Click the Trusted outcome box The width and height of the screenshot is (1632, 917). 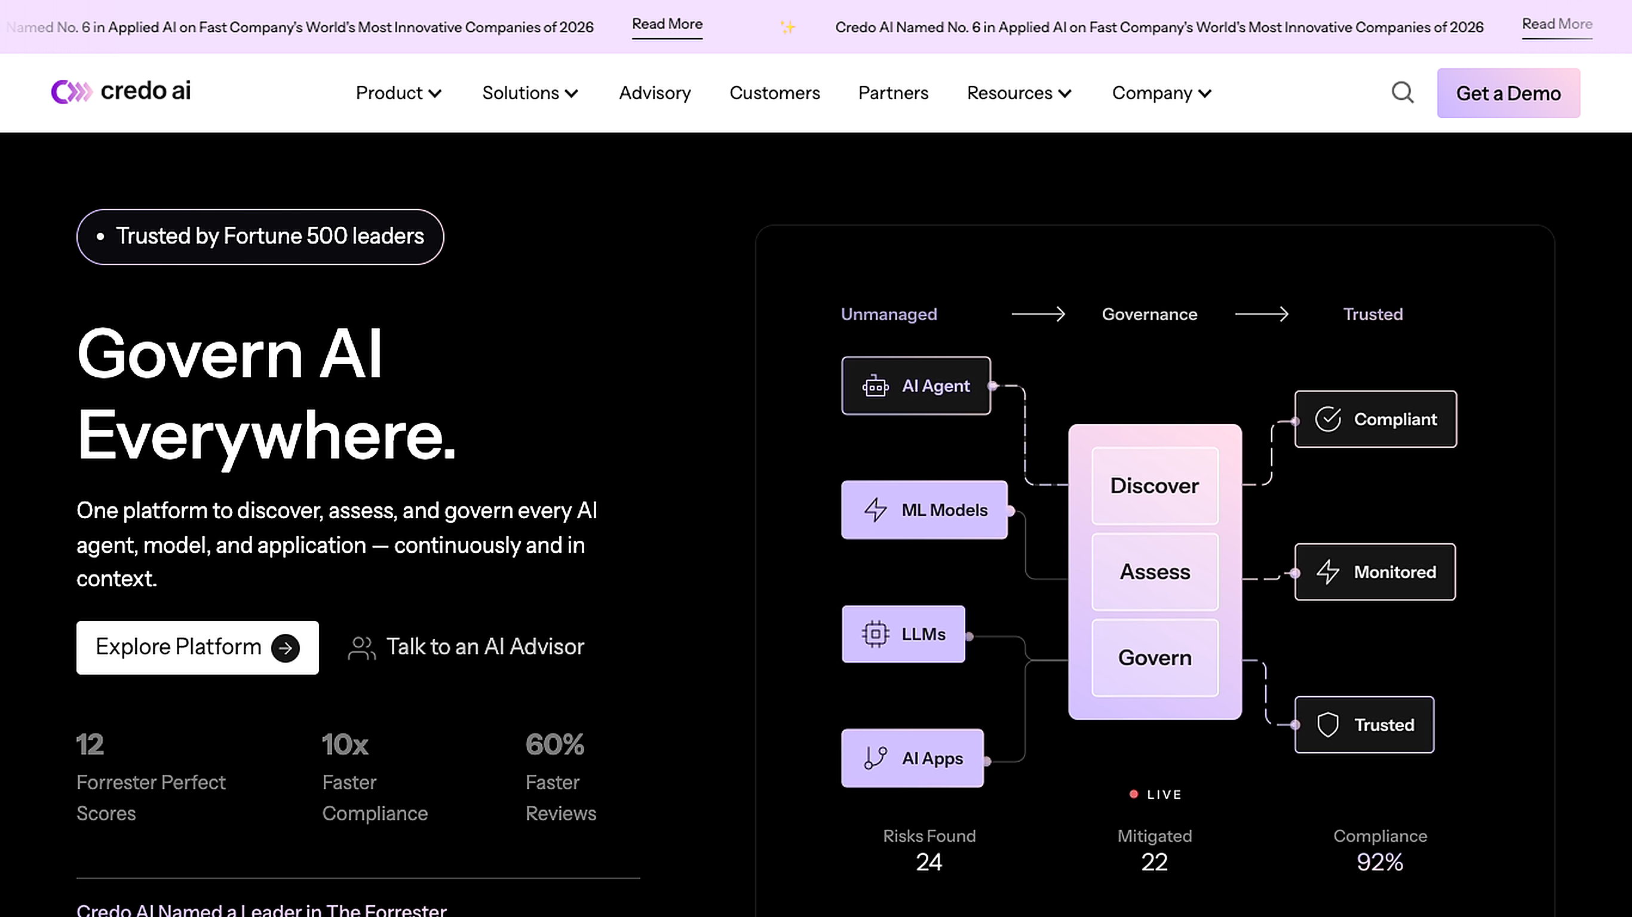(1364, 725)
